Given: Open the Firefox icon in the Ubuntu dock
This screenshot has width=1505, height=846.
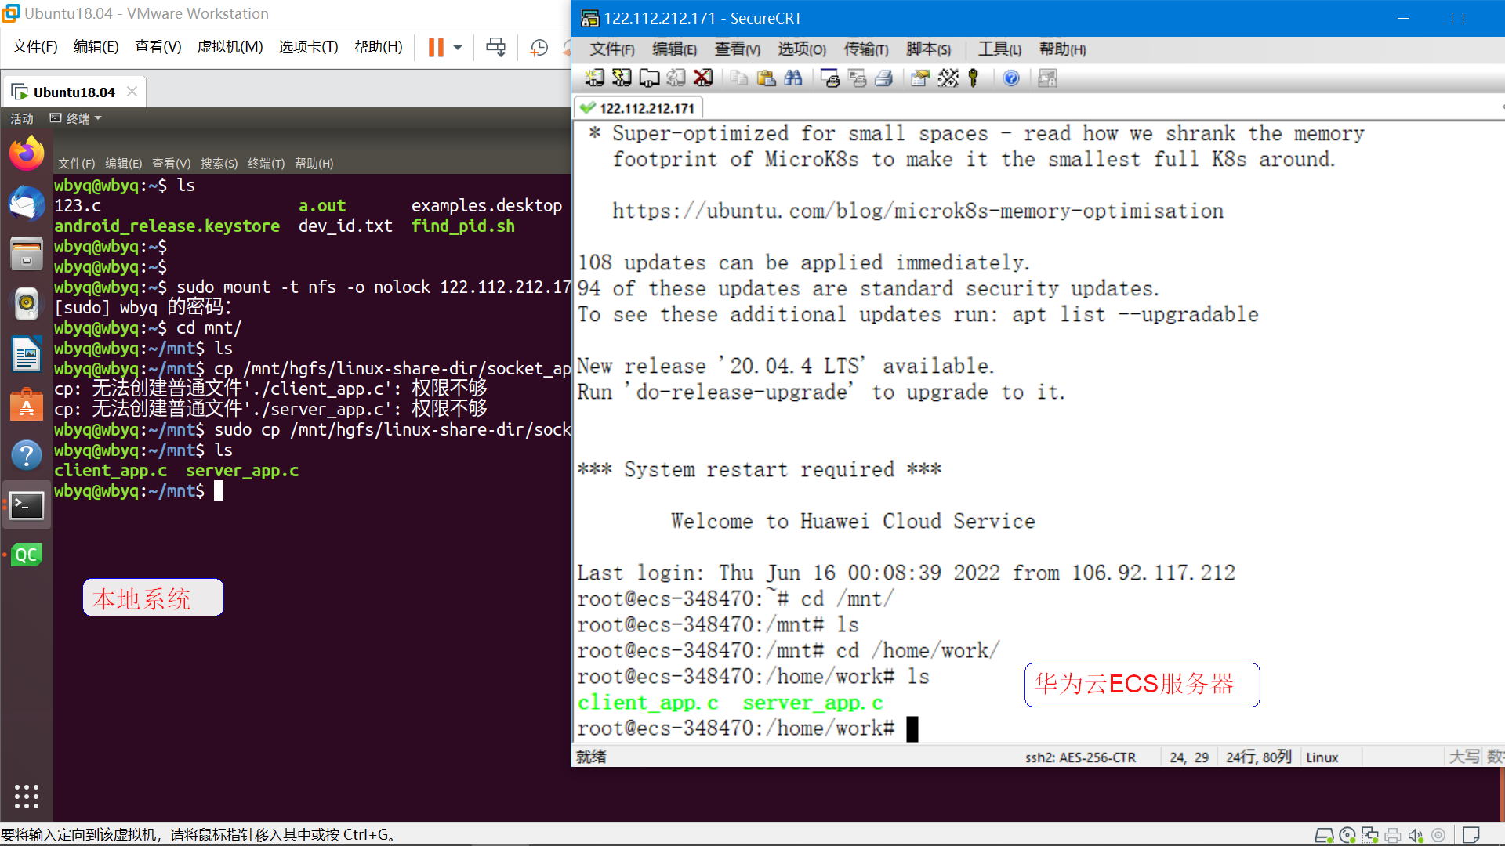Looking at the screenshot, I should (27, 154).
